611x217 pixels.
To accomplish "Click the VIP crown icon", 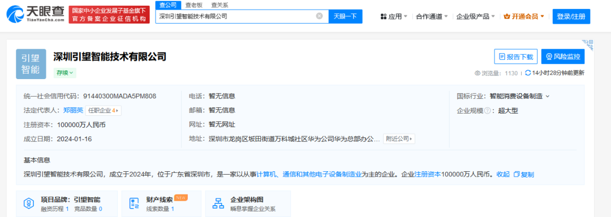I will 507,17.
